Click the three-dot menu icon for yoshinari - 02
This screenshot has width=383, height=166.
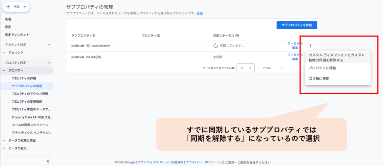pos(310,46)
